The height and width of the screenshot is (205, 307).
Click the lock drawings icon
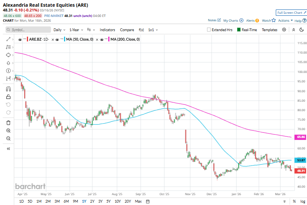pos(8,97)
